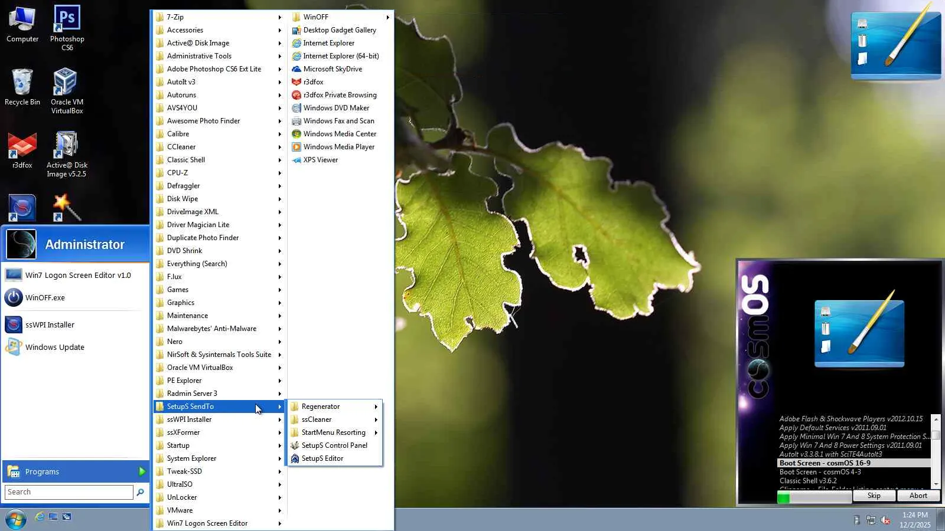Launch Photoshop CS6 from the desktop
Viewport: 945px width, 531px height.
[x=67, y=27]
